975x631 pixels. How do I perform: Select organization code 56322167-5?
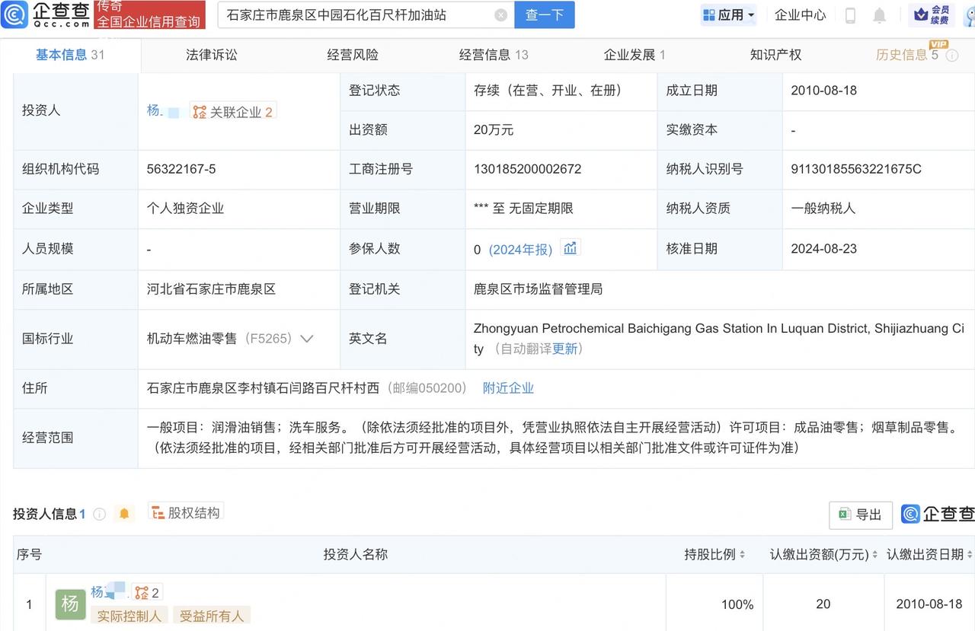tap(181, 169)
